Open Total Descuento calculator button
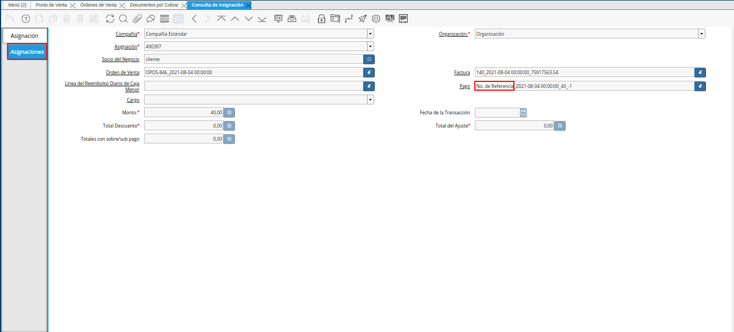This screenshot has height=332, width=734. point(229,126)
